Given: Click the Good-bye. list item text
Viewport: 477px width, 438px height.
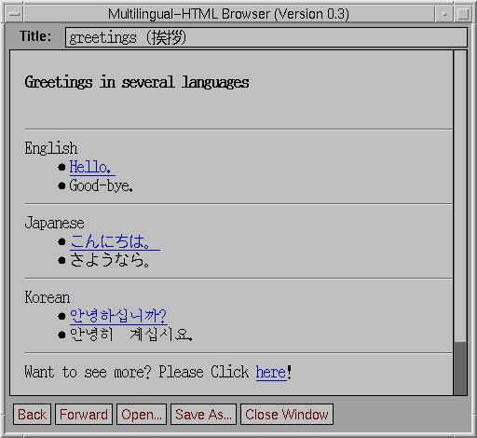Looking at the screenshot, I should tap(102, 185).
